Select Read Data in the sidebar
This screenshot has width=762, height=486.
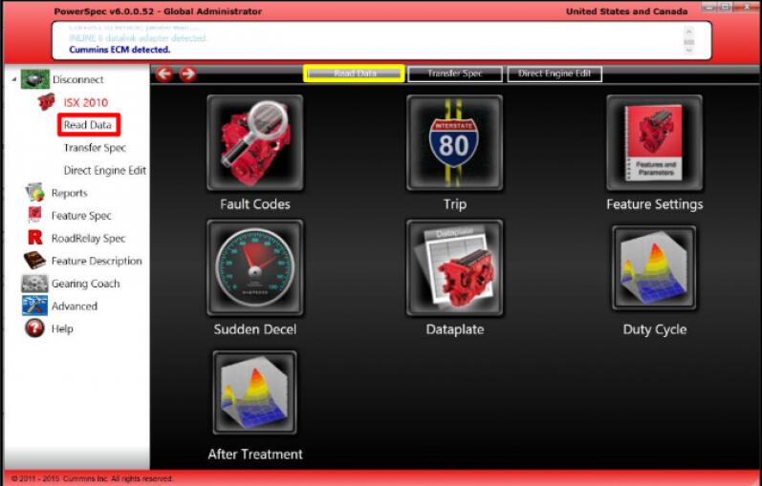click(88, 125)
